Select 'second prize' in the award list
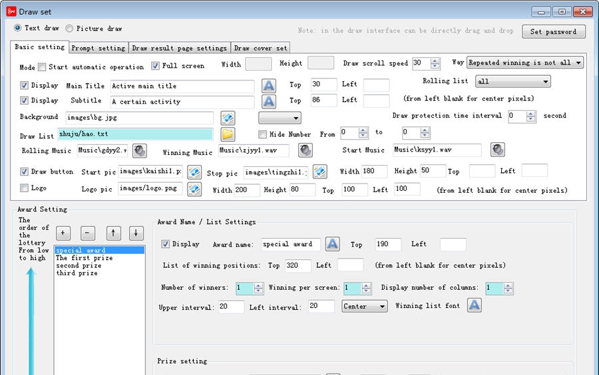Screen dimensions: 599x375 [79, 265]
